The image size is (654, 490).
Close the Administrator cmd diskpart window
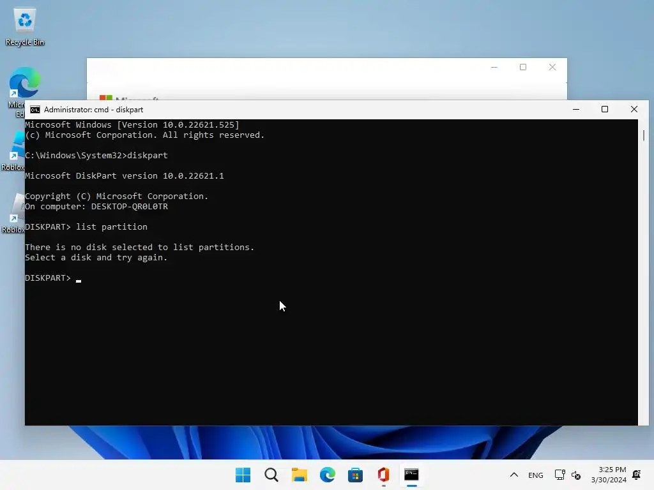click(x=634, y=110)
